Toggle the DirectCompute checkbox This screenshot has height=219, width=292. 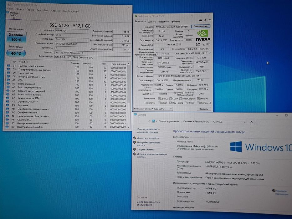(181, 99)
